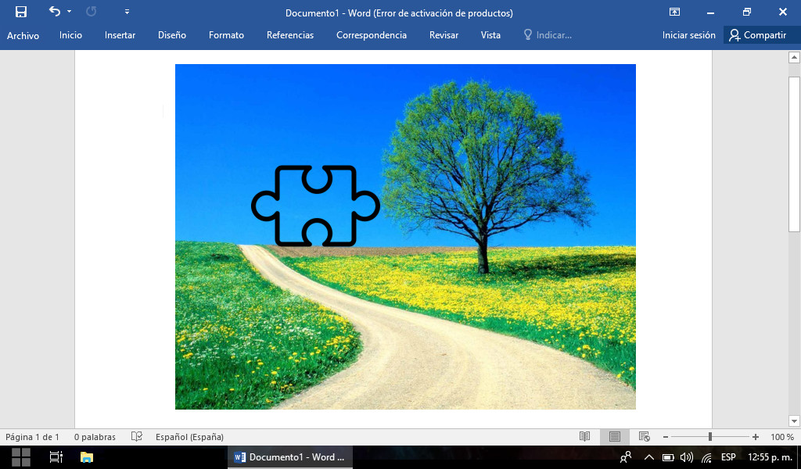Click the Print Layout view icon
Viewport: 801px width, 469px height.
[x=614, y=436]
